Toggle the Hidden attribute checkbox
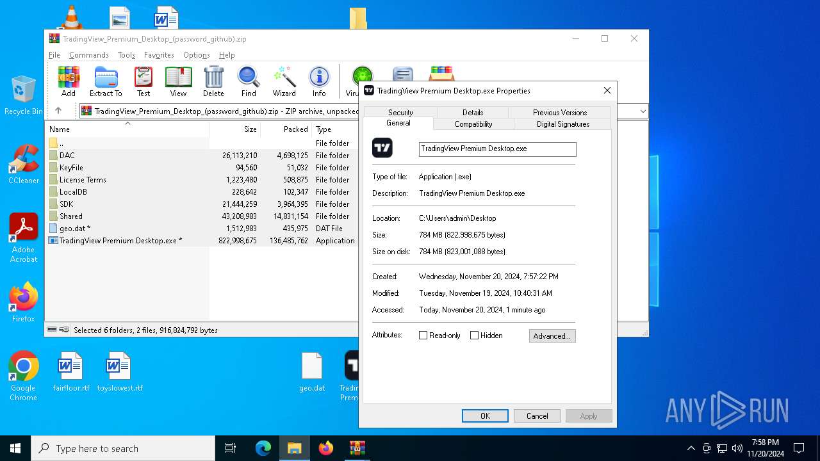 (x=474, y=336)
